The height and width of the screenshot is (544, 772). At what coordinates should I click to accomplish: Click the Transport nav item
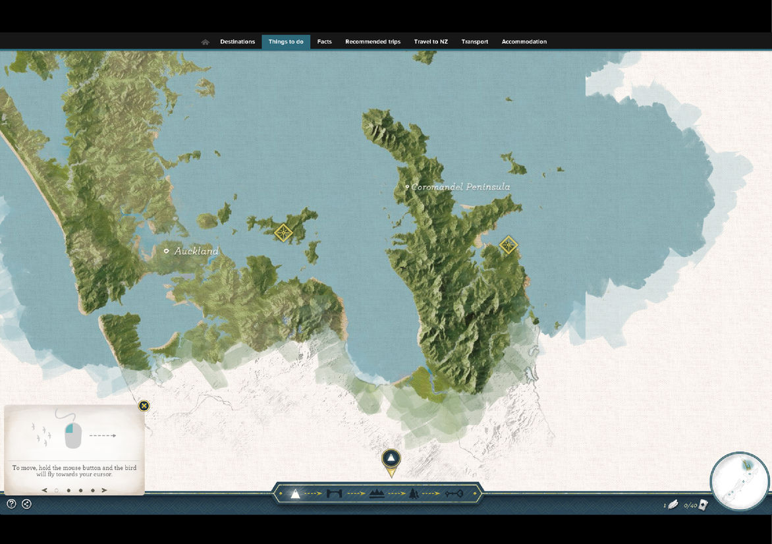pyautogui.click(x=475, y=42)
